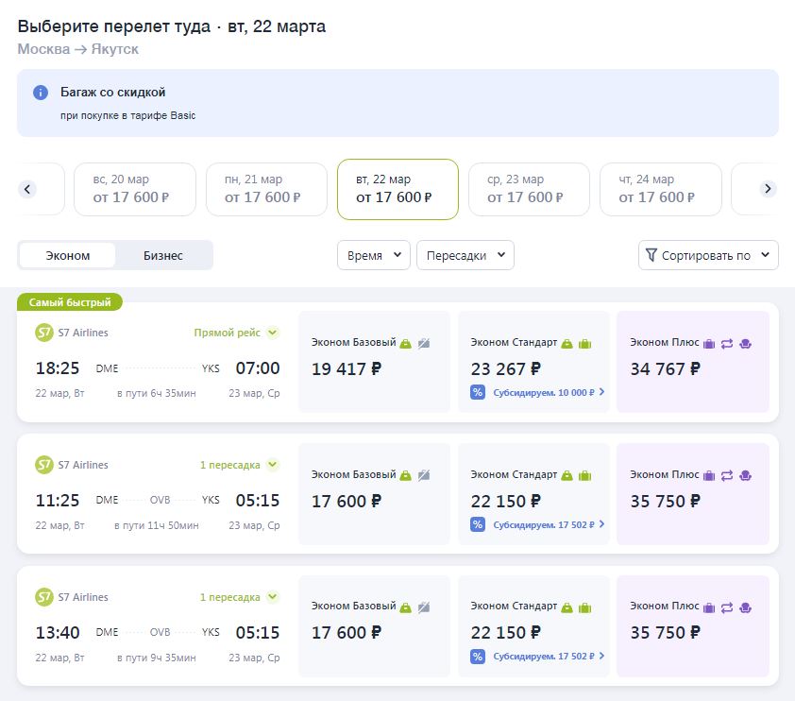Screen dimensions: 795x701
Task: Click previous dates arrow in date carousel
Action: click(27, 189)
